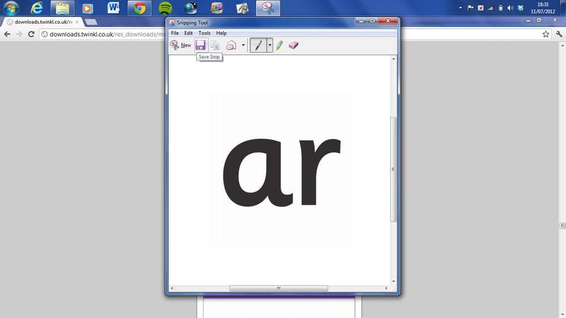Image resolution: width=566 pixels, height=318 pixels.
Task: Open the Edit menu in Snipping Tool
Action: [188, 33]
